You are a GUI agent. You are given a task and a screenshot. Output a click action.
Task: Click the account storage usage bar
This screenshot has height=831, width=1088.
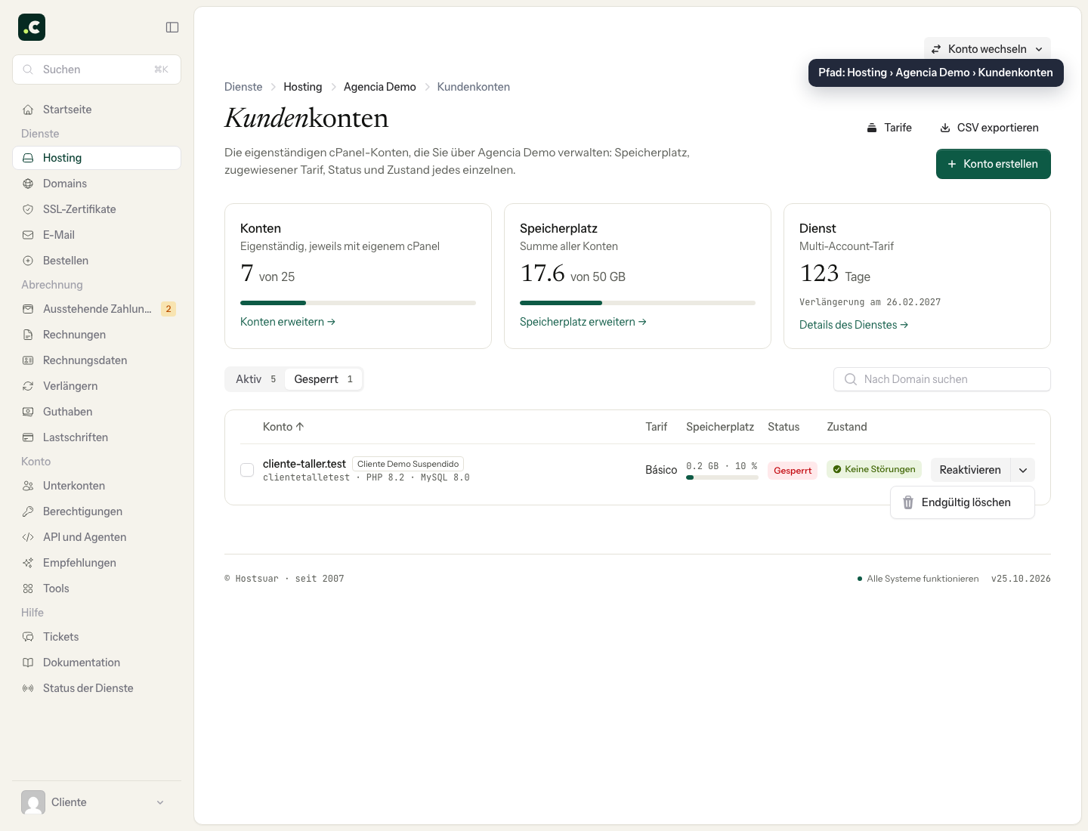[722, 477]
